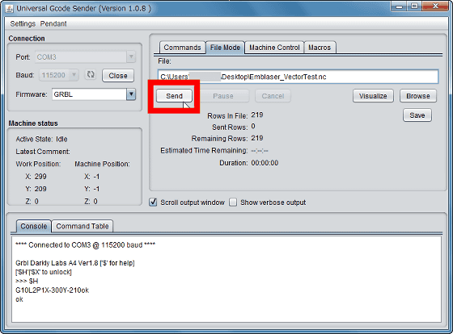The height and width of the screenshot is (334, 453).
Task: Click Browse to choose a file
Action: click(418, 96)
